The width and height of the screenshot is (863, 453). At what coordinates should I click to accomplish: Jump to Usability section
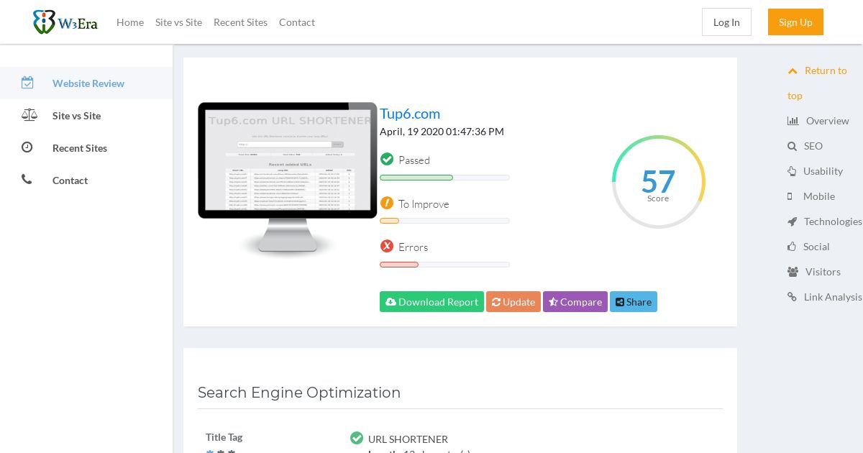pyautogui.click(x=823, y=171)
